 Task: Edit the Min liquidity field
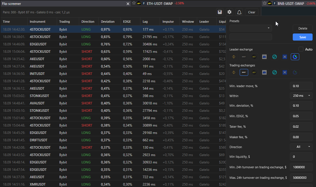tap(301, 157)
